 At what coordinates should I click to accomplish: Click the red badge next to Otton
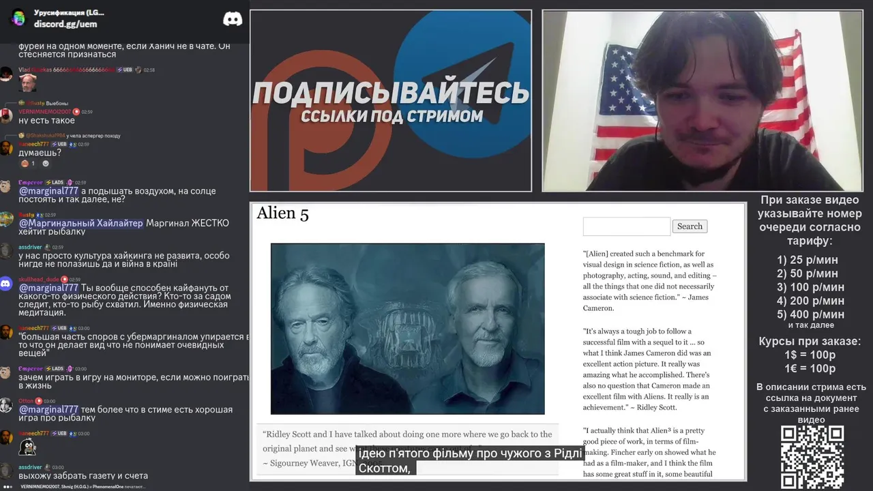(39, 401)
